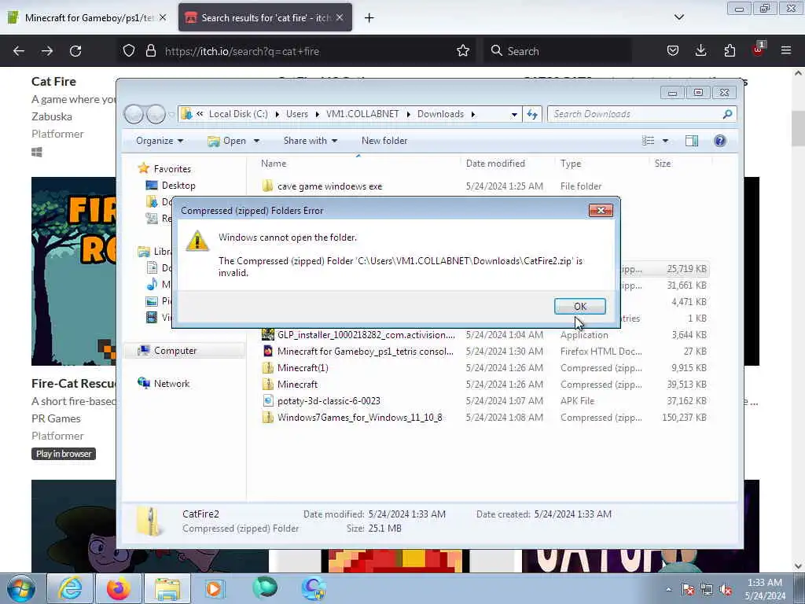Expand the Open button dropdown arrow
Viewport: 805px width, 604px height.
[x=256, y=141]
